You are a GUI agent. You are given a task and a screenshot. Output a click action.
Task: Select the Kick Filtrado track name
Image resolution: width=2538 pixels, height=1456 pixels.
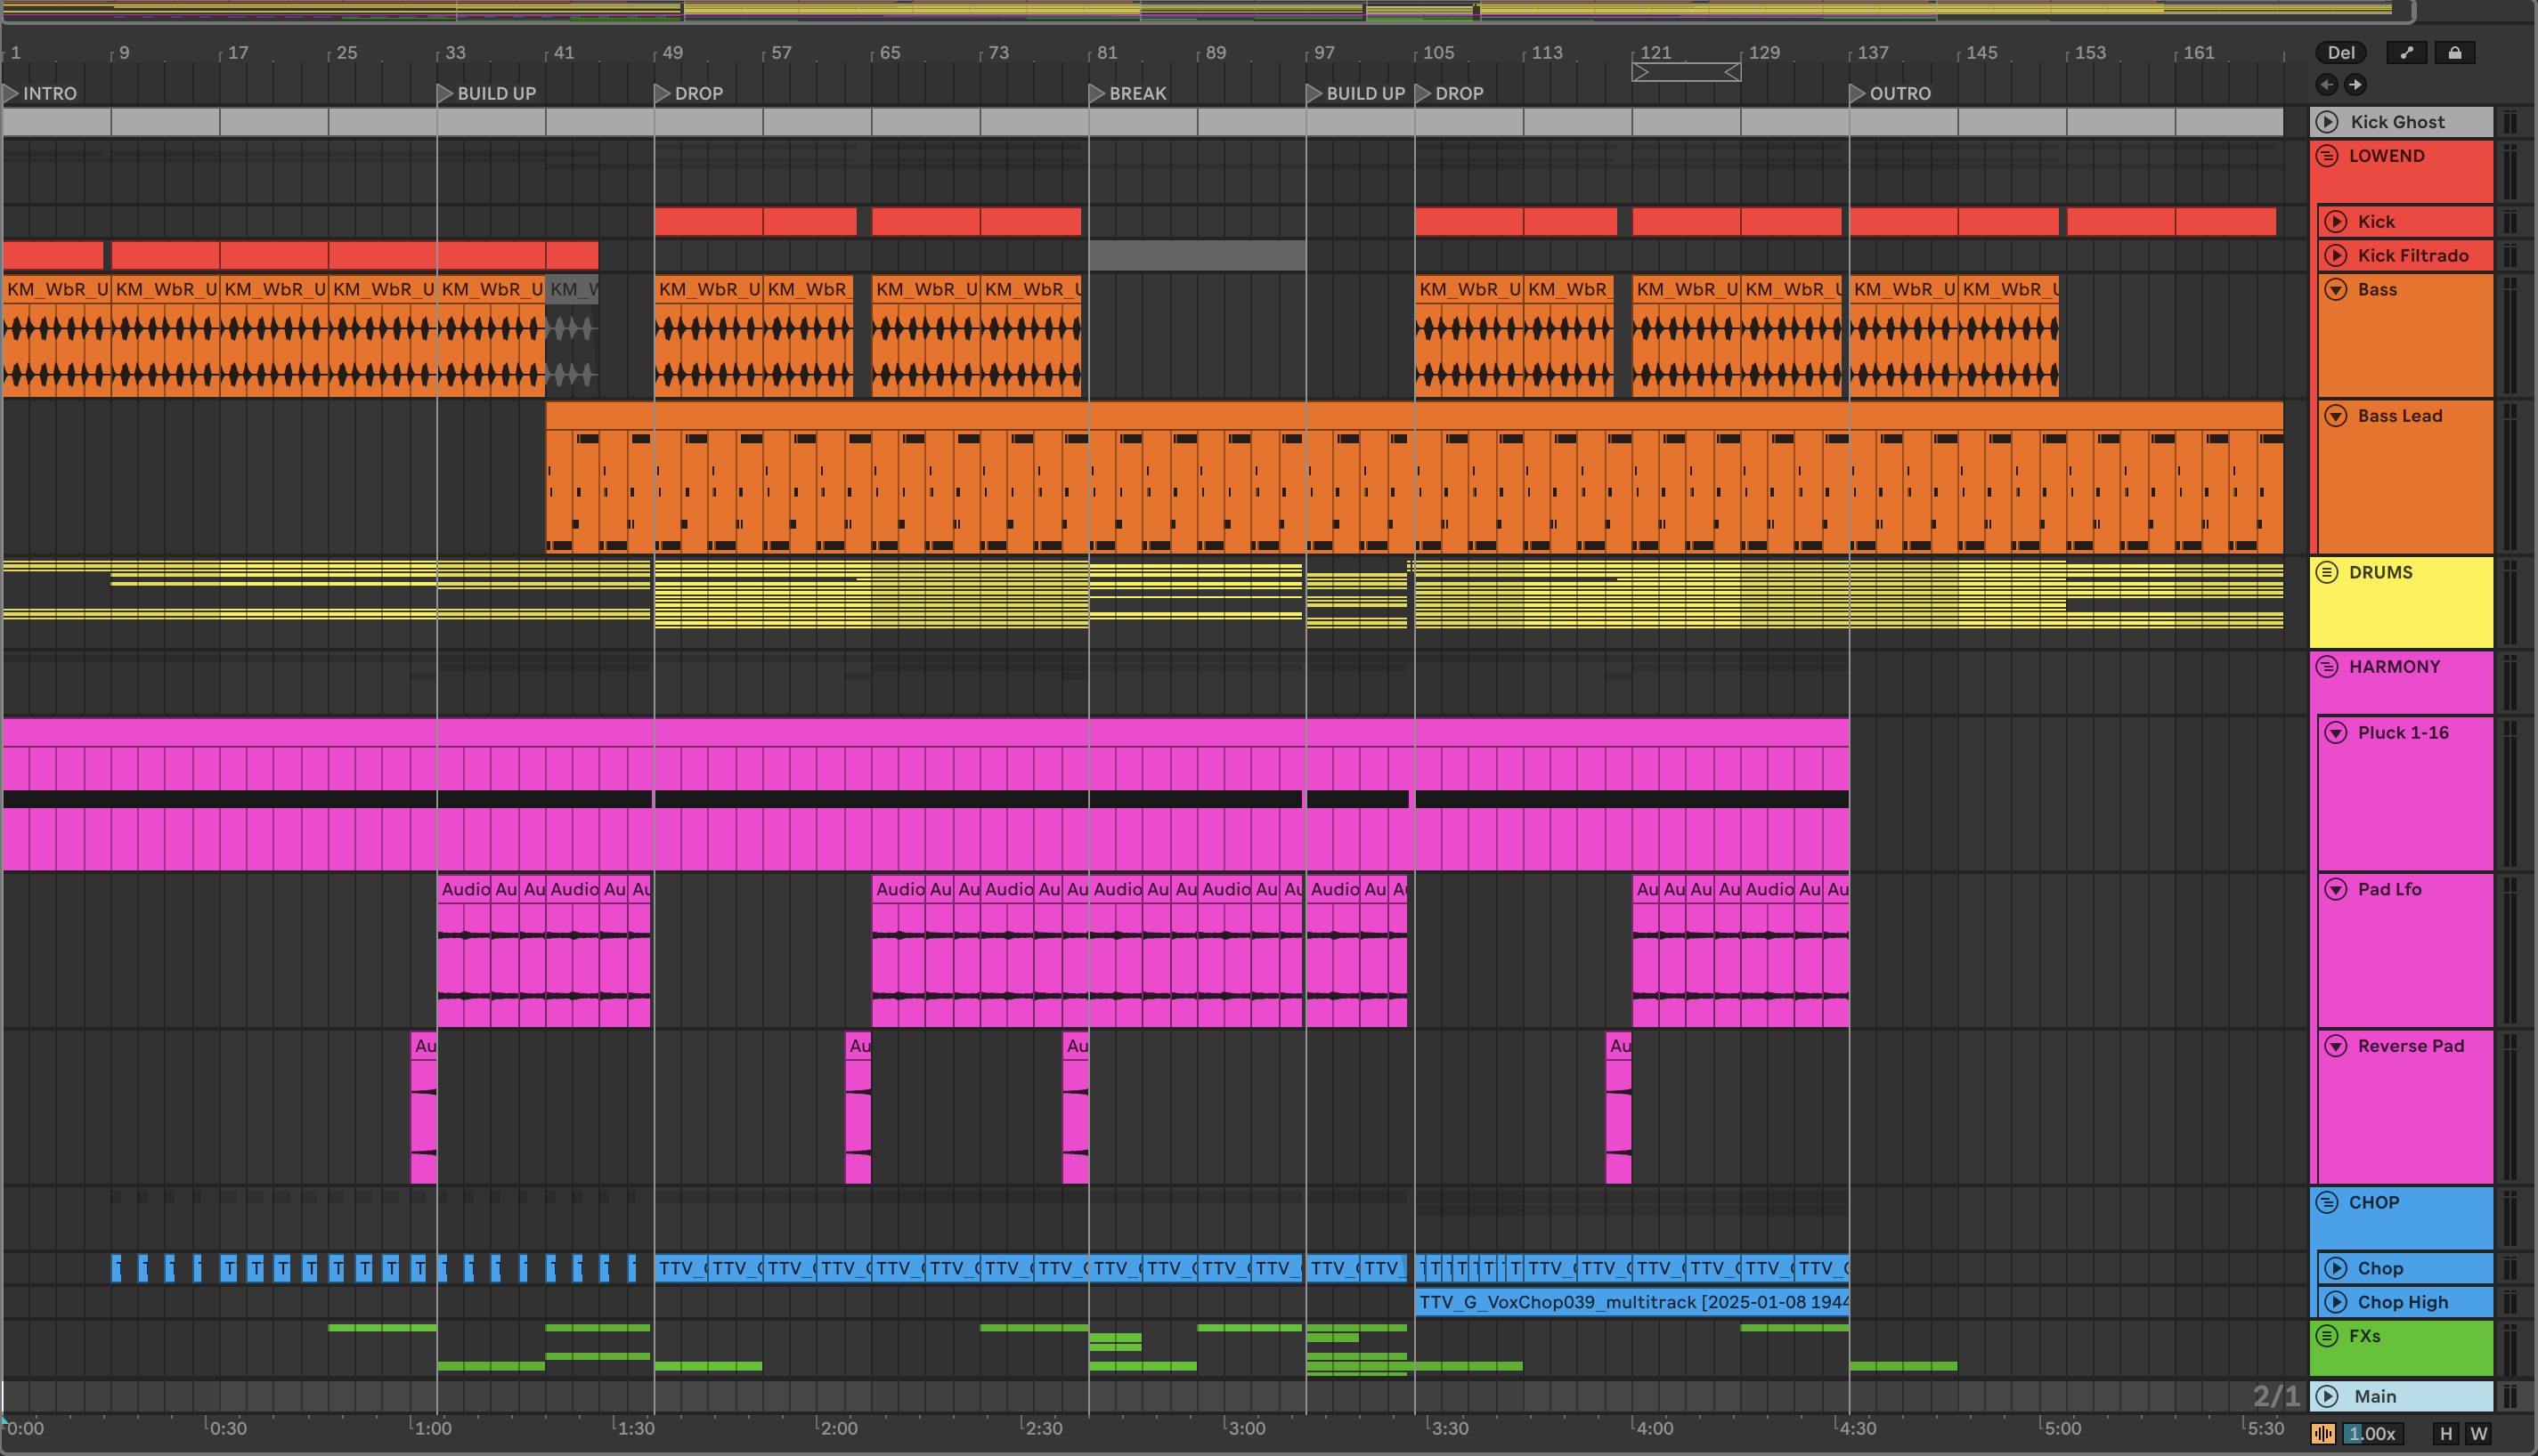2413,256
